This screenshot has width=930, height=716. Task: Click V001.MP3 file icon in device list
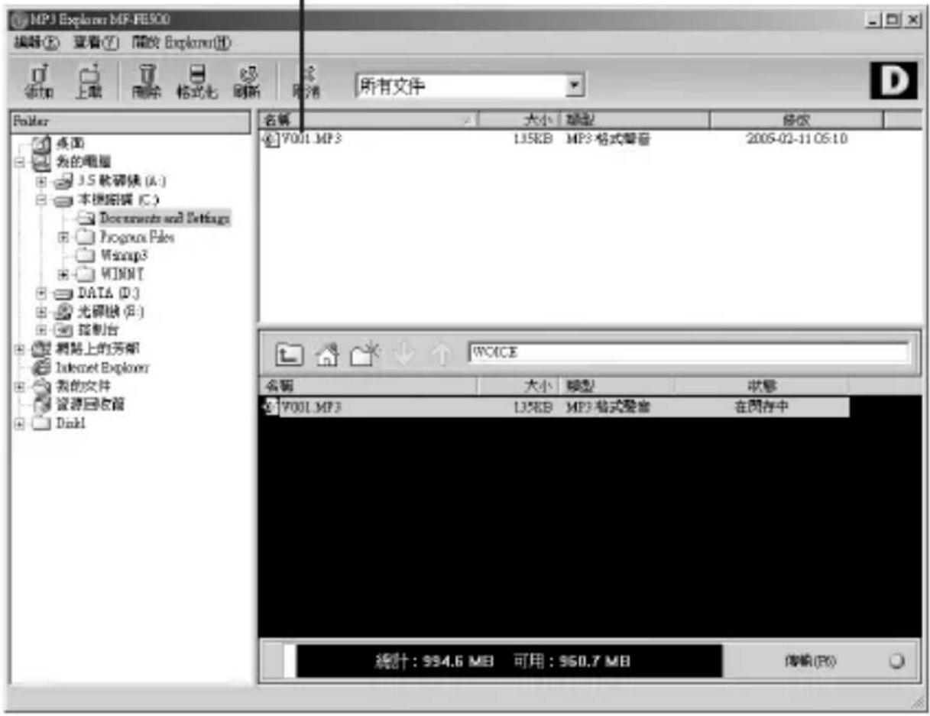tap(270, 407)
